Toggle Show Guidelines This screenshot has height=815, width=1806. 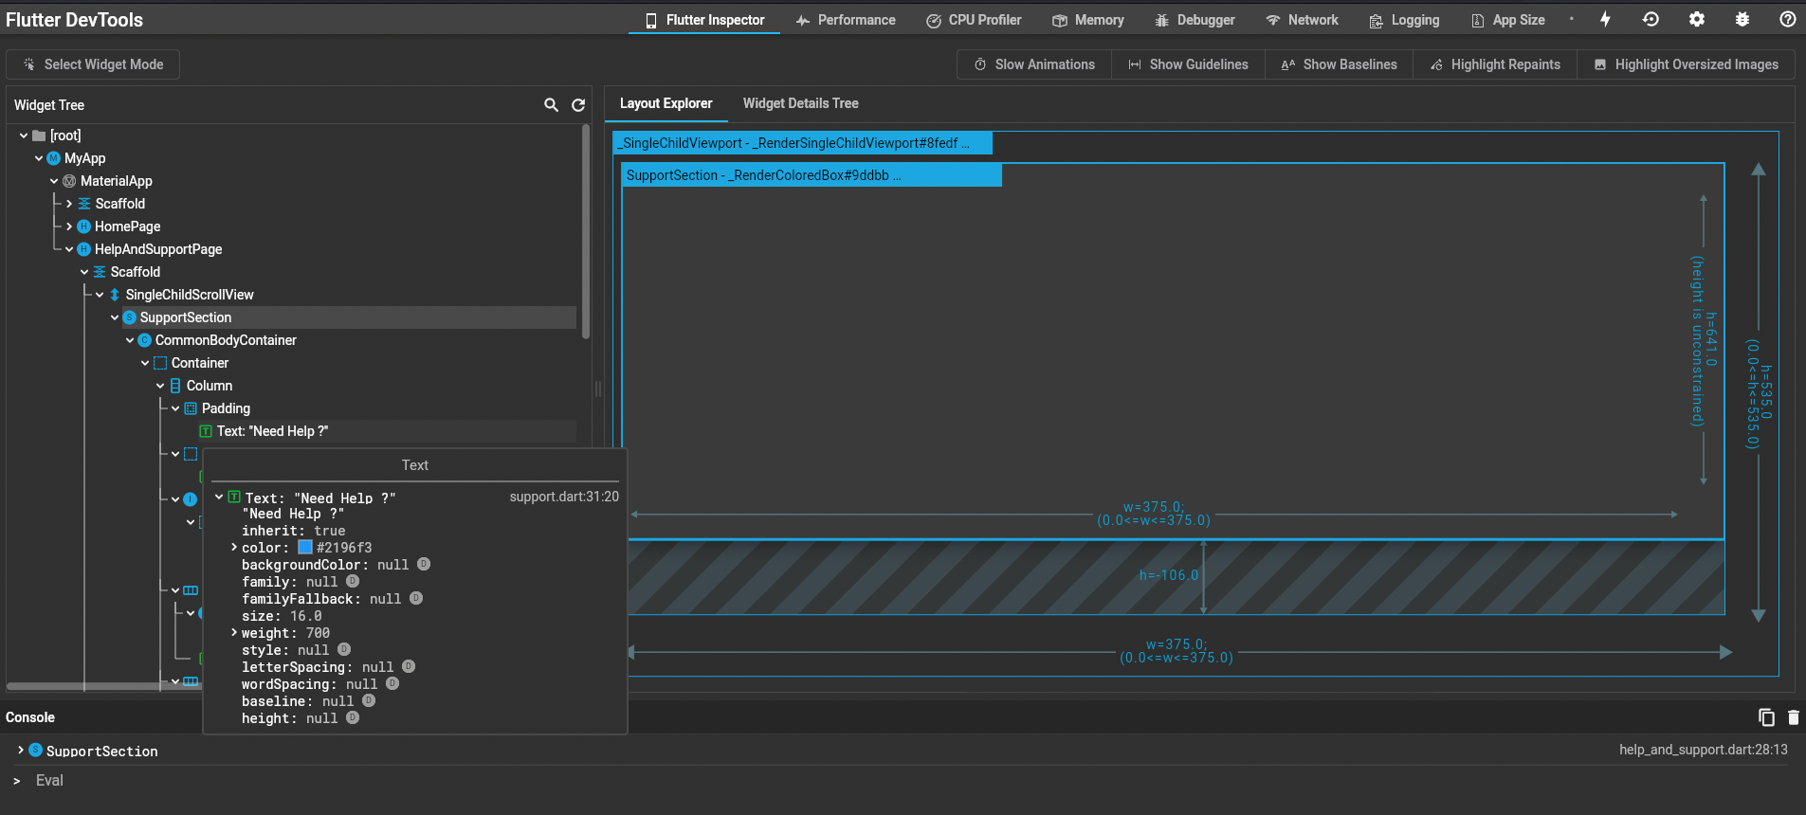point(1188,64)
